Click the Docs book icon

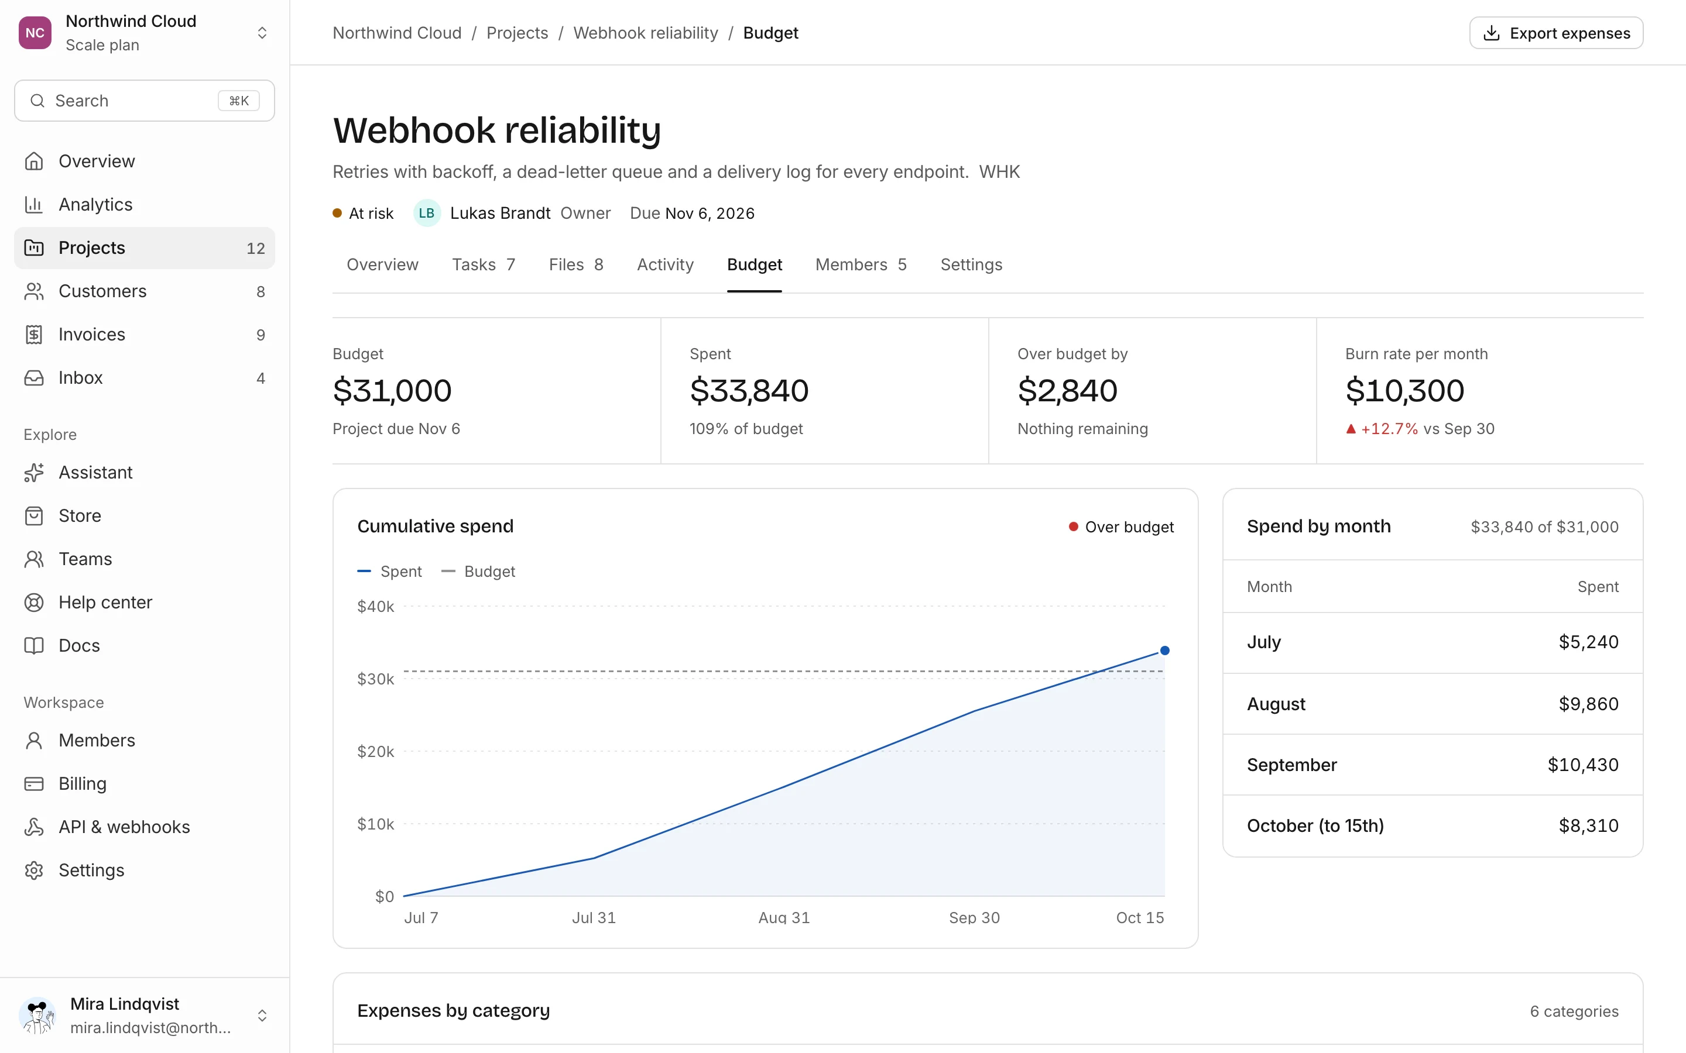33,646
